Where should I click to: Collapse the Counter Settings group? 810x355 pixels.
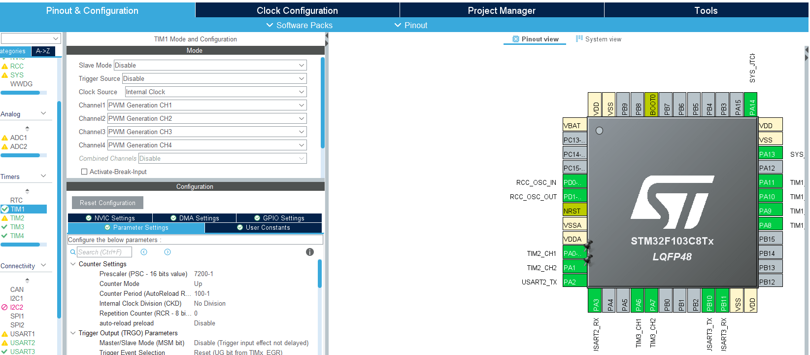click(x=73, y=264)
